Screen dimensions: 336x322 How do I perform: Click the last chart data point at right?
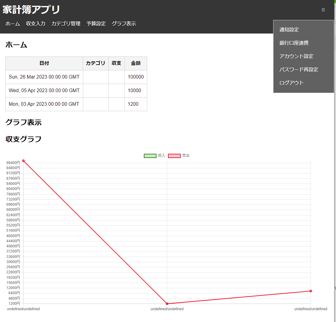(x=311, y=291)
